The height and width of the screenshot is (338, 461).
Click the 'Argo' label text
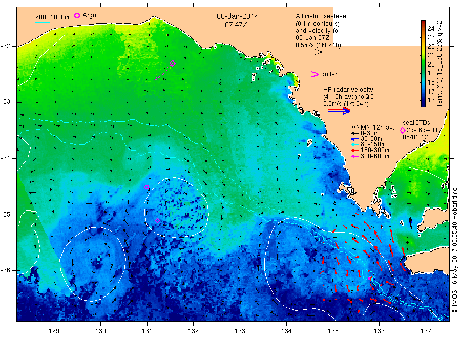click(x=89, y=15)
